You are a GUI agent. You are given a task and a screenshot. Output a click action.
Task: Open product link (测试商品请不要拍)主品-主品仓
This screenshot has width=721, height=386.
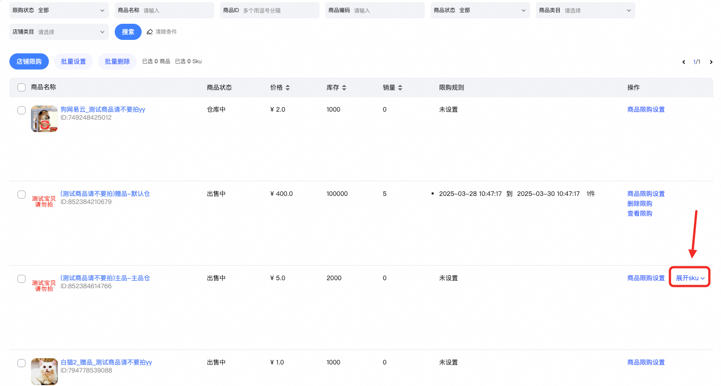tap(105, 278)
